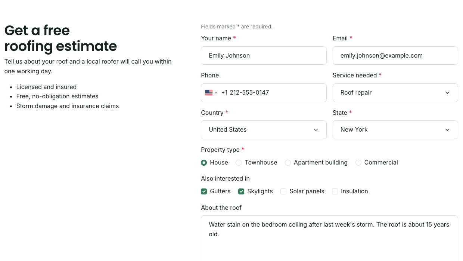Click the State dropdown chevron arrow

(447, 130)
